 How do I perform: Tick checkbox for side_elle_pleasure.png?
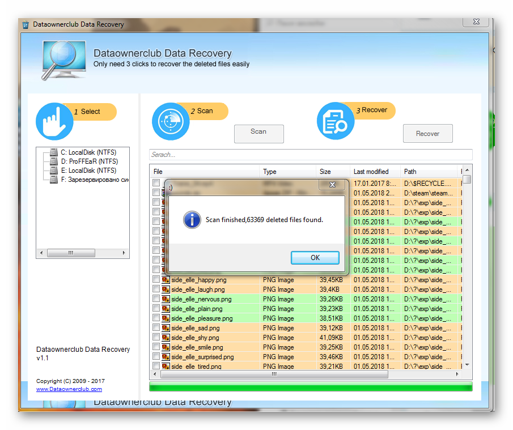[156, 318]
